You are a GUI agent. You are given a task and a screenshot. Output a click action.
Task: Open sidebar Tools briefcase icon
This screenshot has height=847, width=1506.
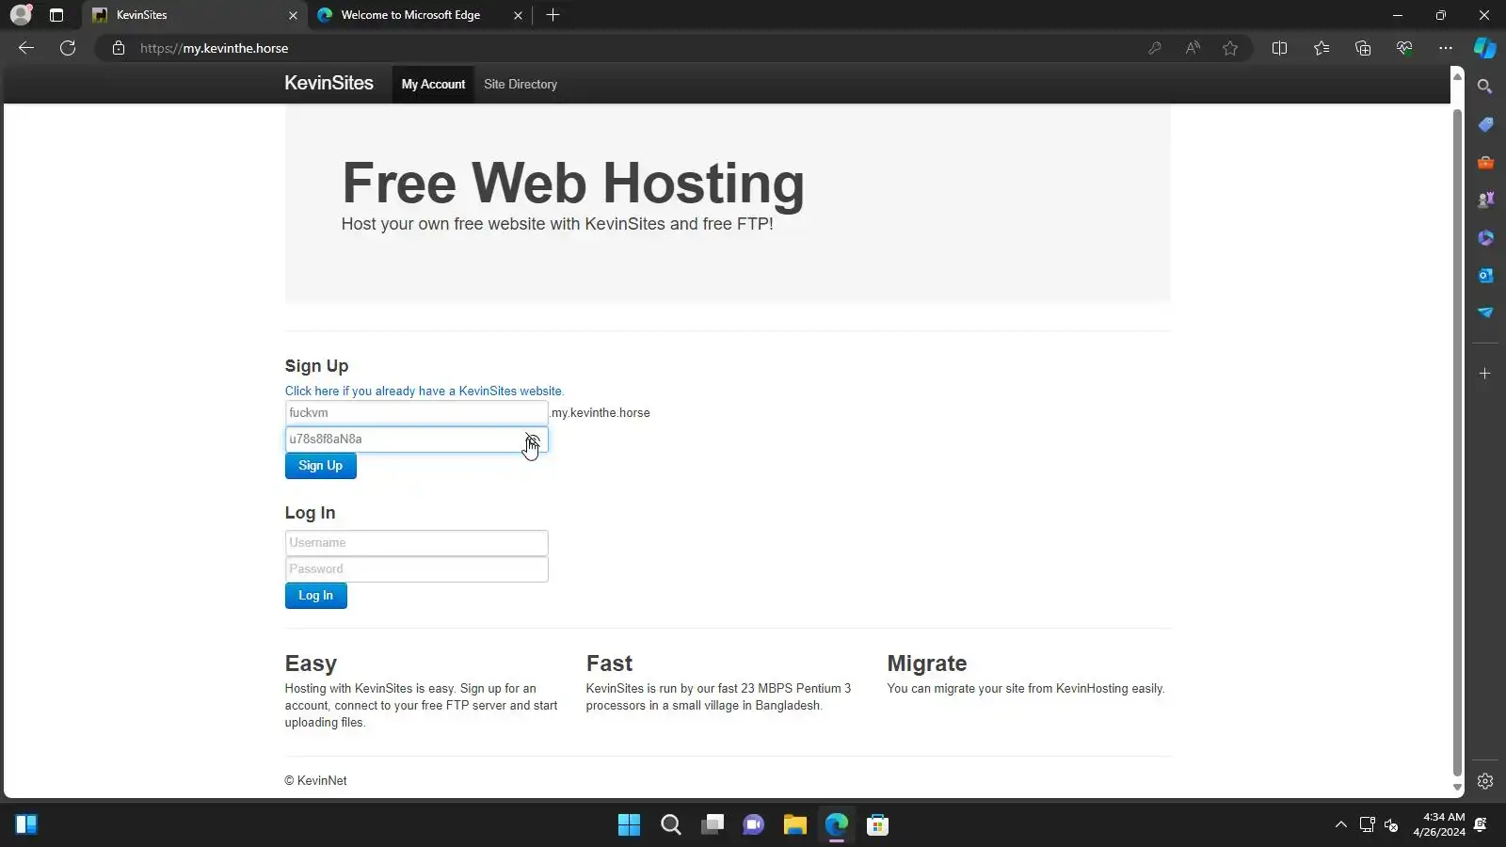coord(1485,162)
